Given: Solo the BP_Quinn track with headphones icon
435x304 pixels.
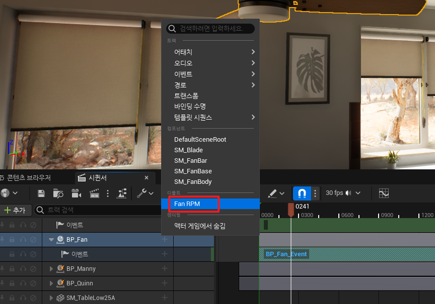Looking at the screenshot, I should (x=23, y=283).
